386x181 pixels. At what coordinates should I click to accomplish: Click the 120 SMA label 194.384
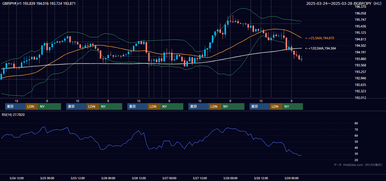point(320,48)
